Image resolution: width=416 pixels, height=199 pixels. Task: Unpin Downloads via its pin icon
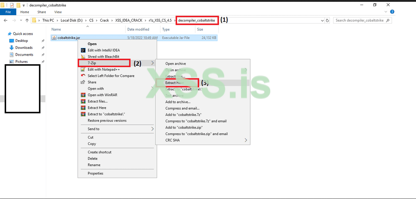click(43, 48)
